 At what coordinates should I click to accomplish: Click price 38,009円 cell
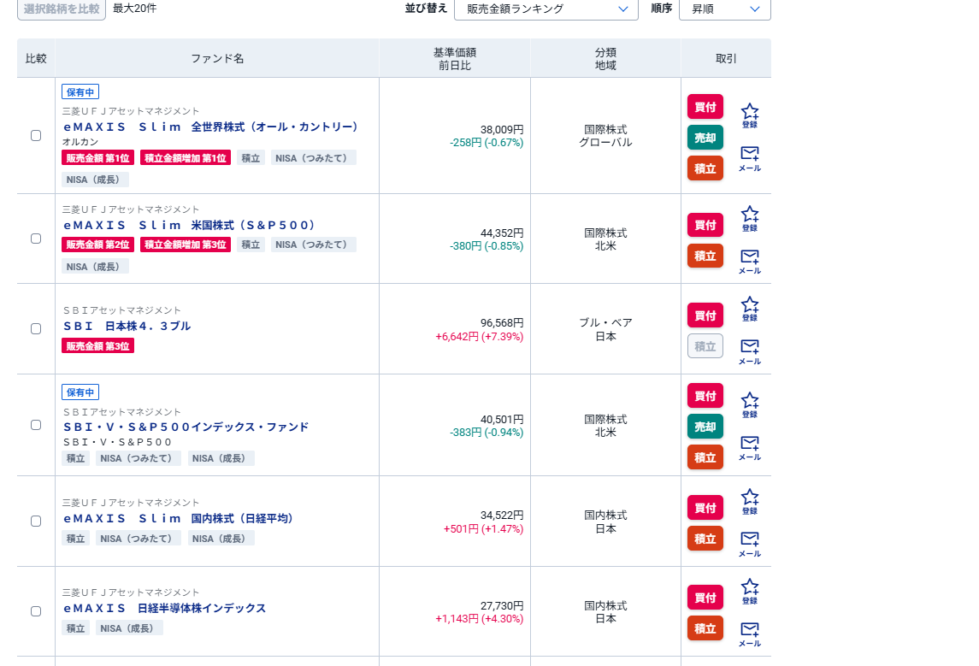pos(502,129)
